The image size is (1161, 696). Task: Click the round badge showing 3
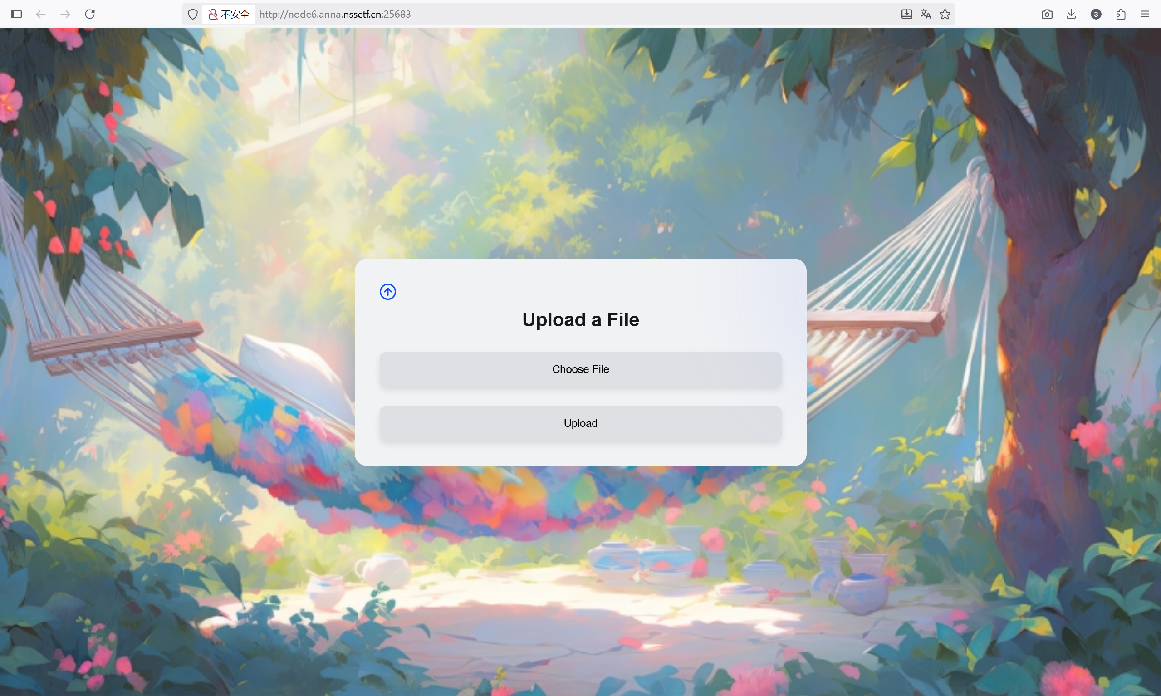pos(1096,14)
